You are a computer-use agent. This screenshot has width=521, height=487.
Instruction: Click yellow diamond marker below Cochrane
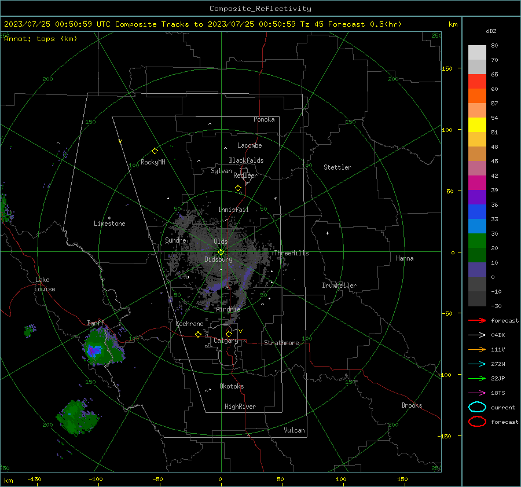pyautogui.click(x=198, y=335)
